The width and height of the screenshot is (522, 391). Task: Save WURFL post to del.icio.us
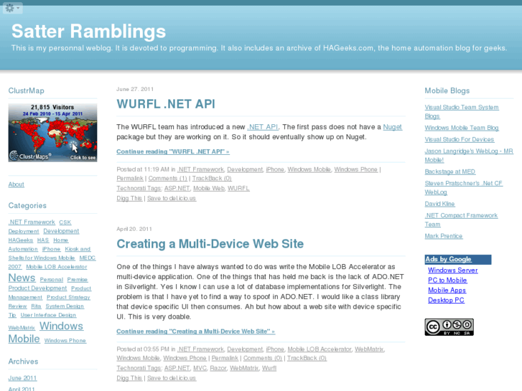(x=172, y=198)
